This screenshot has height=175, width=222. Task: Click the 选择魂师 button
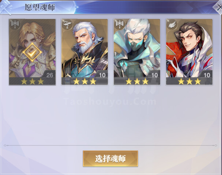[110, 159]
